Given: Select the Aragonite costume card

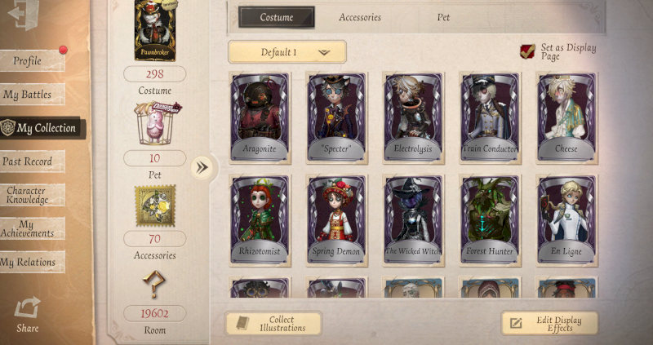Looking at the screenshot, I should pos(260,117).
